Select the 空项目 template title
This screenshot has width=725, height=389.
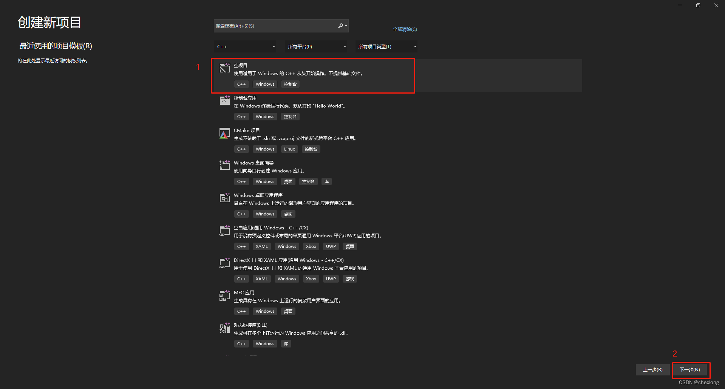[240, 66]
